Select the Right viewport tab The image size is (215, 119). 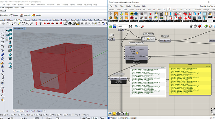[39, 111]
